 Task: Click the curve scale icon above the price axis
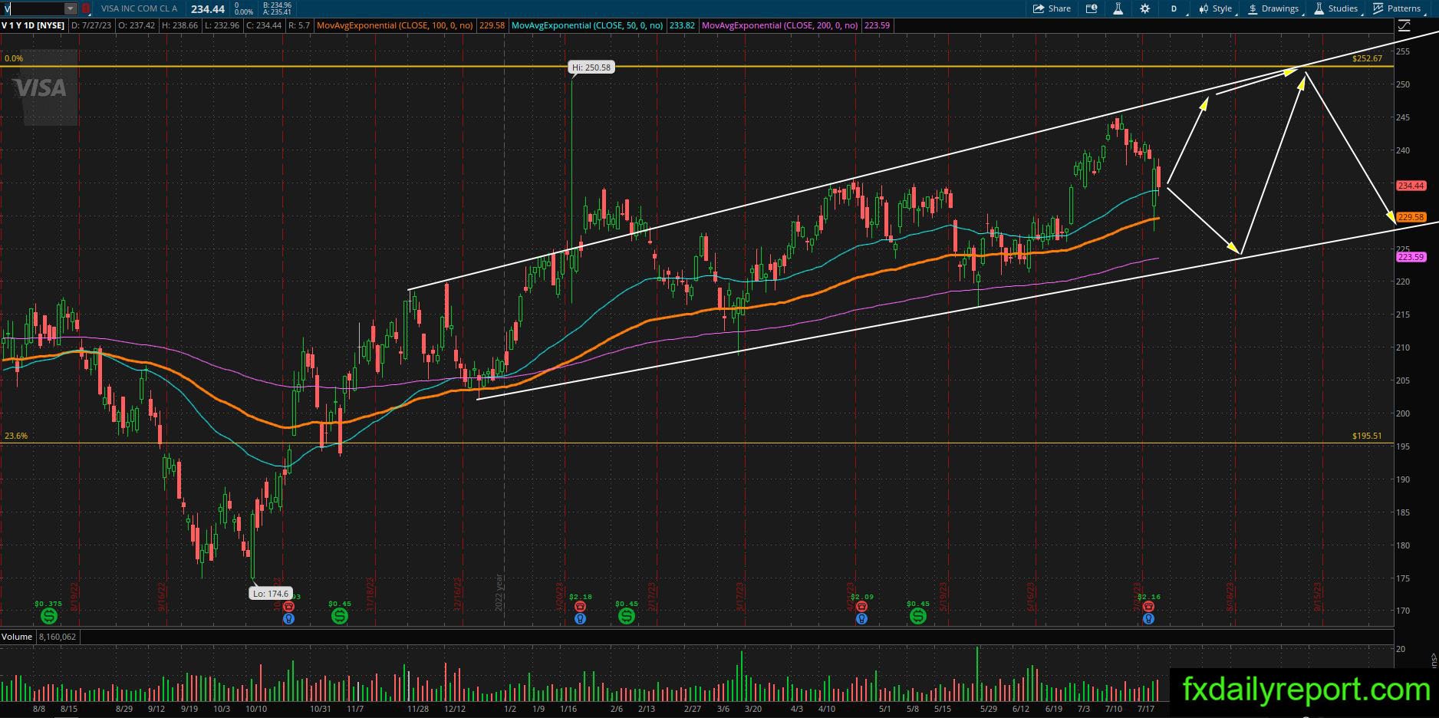1404,25
